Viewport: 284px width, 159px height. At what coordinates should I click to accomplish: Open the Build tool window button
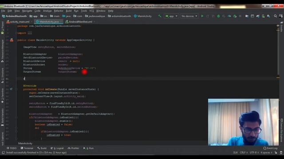click(x=42, y=148)
